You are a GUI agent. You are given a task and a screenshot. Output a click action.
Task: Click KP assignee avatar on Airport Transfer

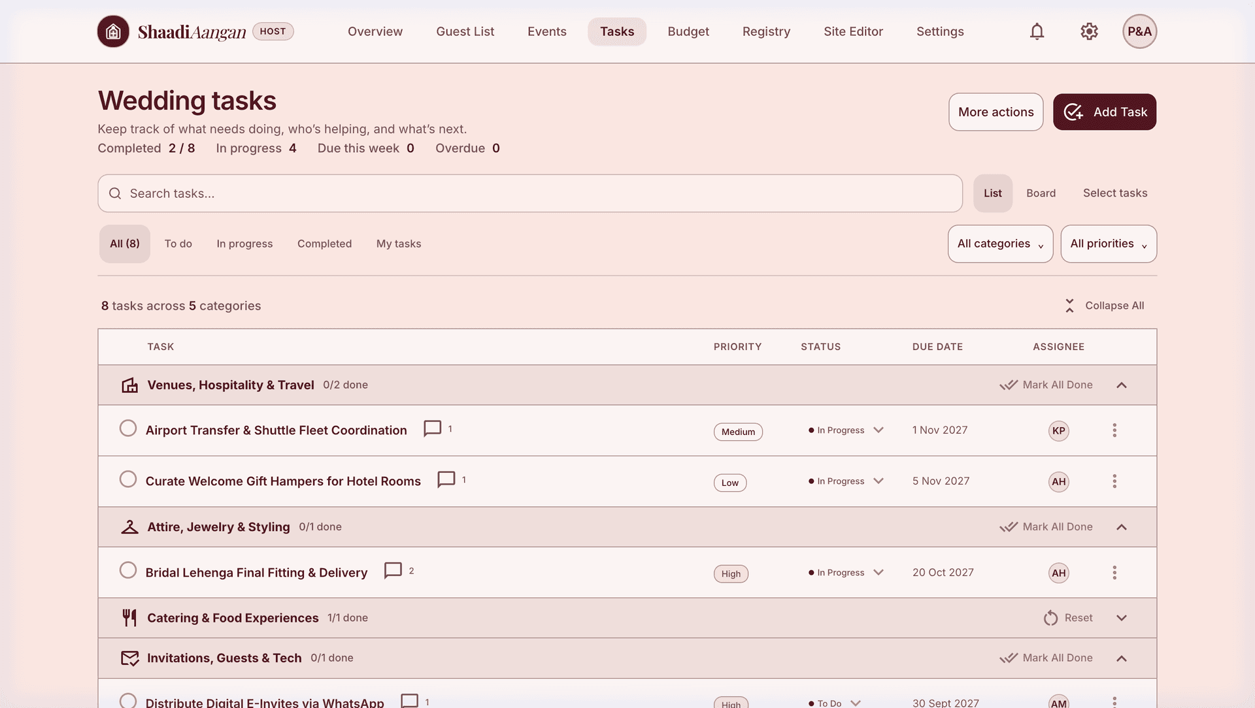point(1059,430)
